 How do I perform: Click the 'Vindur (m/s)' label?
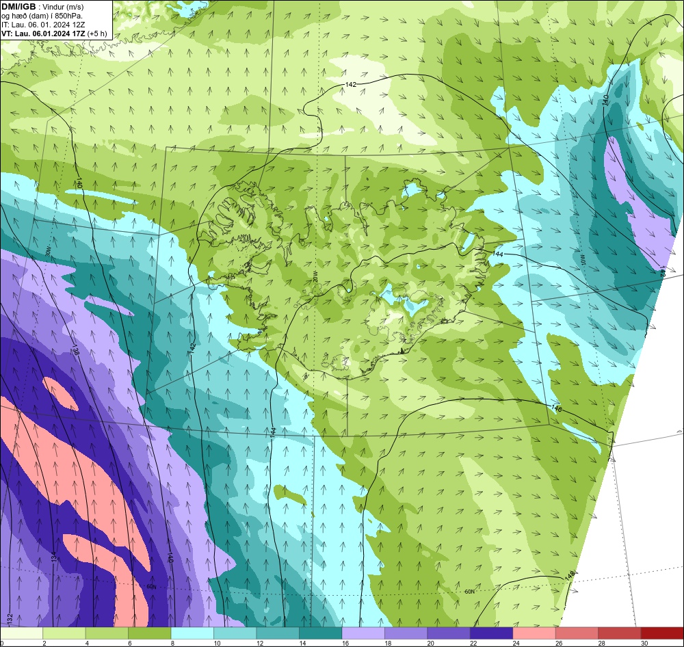tap(64, 7)
